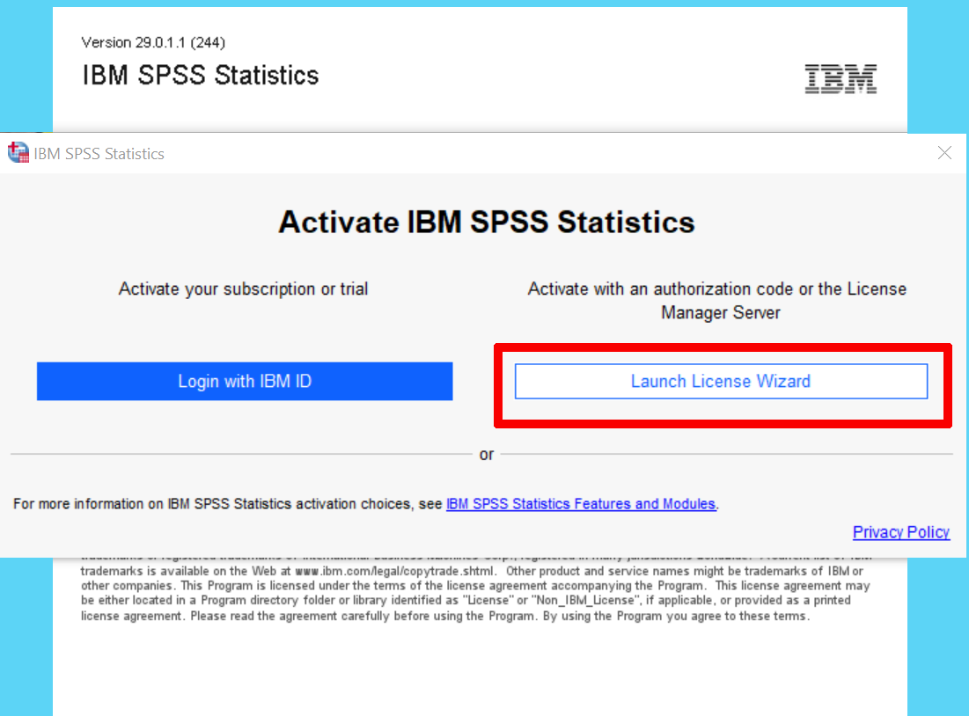This screenshot has width=969, height=716.
Task: Click the SPSS application icon in the dialog title bar
Action: pos(18,152)
